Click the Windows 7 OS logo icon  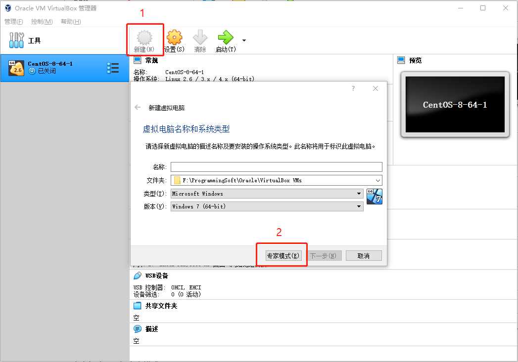click(375, 197)
